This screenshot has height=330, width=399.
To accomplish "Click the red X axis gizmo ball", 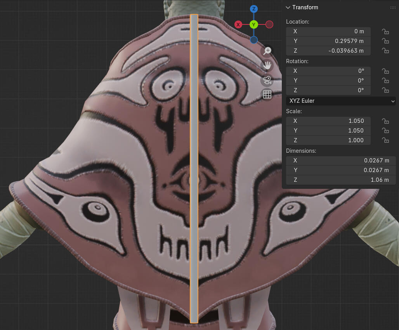I will pos(238,25).
